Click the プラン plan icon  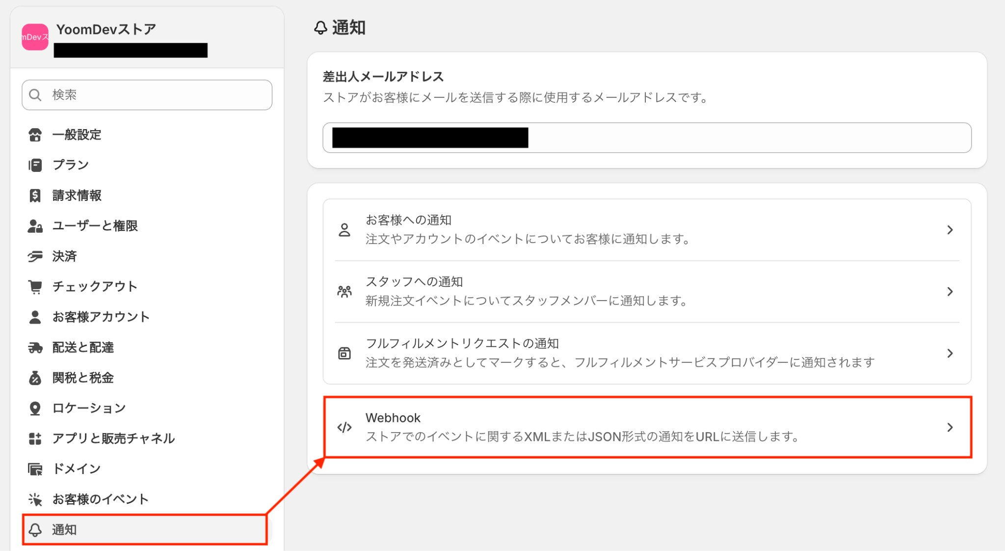pyautogui.click(x=35, y=165)
